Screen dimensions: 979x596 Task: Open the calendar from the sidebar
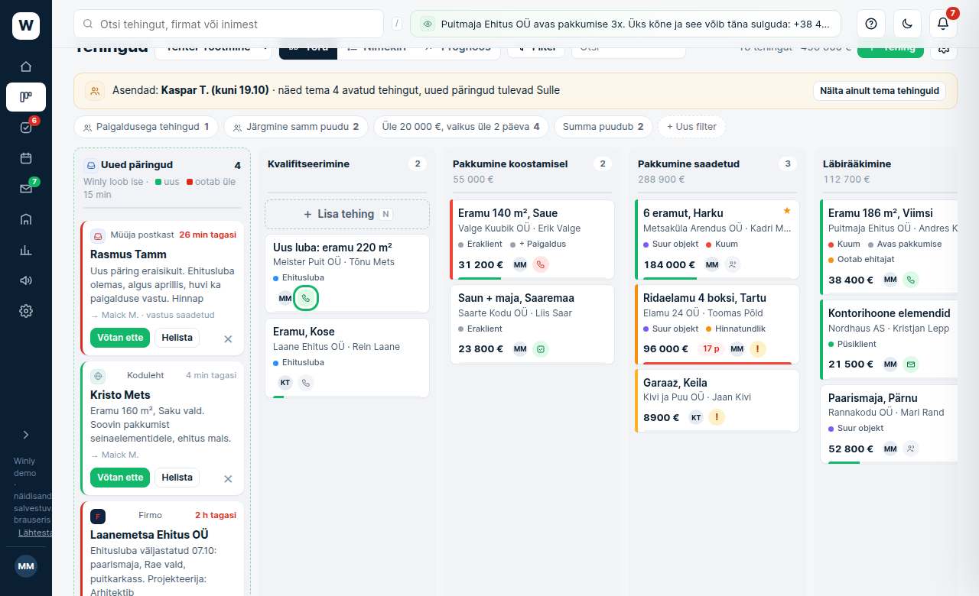(x=26, y=158)
